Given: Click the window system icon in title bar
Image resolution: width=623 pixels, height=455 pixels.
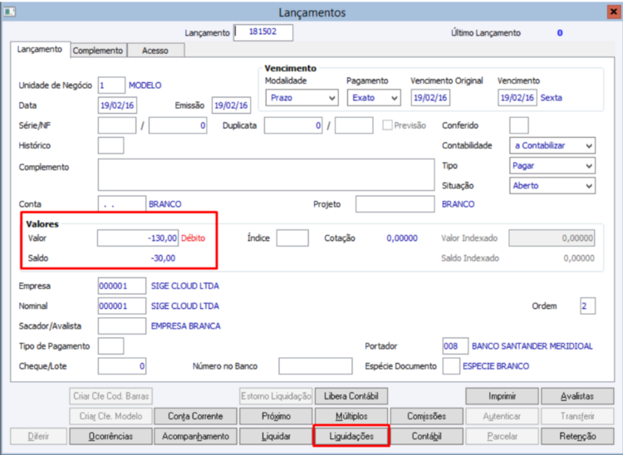Looking at the screenshot, I should point(9,12).
